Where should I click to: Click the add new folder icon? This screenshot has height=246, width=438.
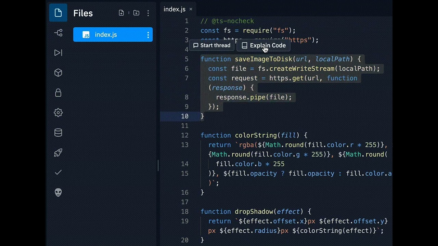[x=136, y=13]
